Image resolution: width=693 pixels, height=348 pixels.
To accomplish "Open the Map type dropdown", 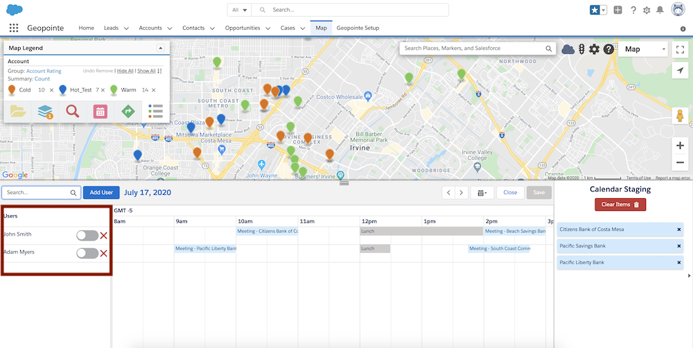I will click(643, 49).
